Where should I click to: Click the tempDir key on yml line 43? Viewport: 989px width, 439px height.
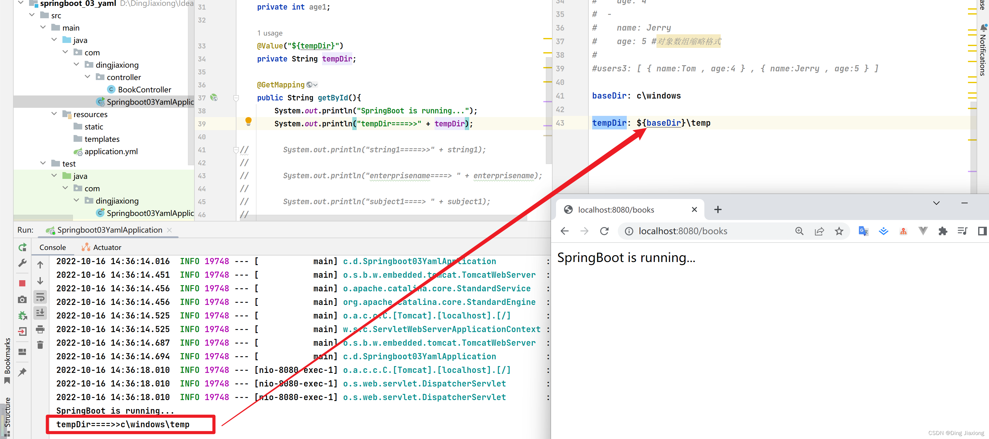click(609, 123)
